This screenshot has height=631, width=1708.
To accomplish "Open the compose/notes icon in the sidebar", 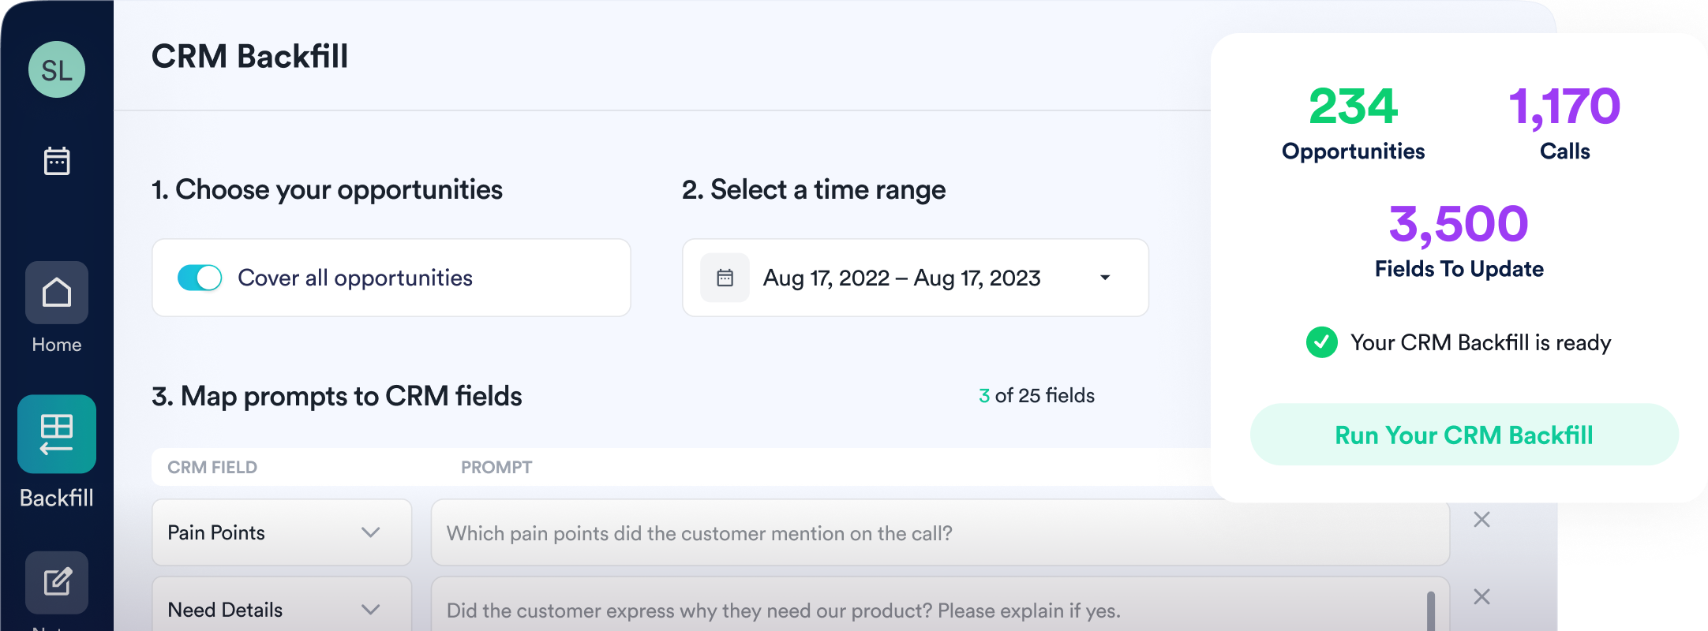I will 56,583.
